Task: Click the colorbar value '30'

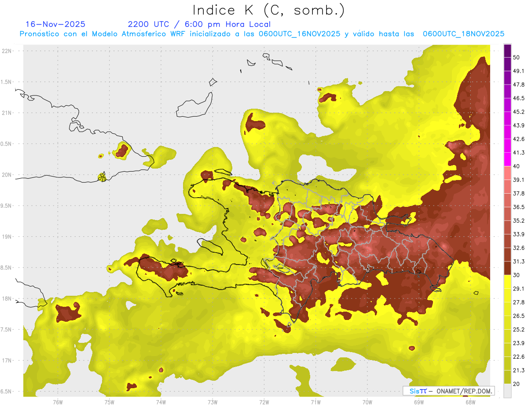Action: click(x=517, y=275)
